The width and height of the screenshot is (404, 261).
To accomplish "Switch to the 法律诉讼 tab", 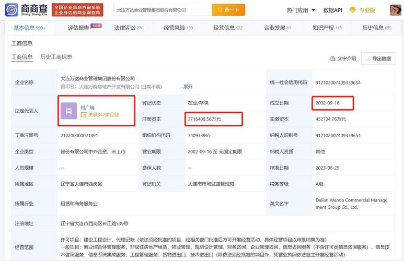I will pyautogui.click(x=129, y=28).
